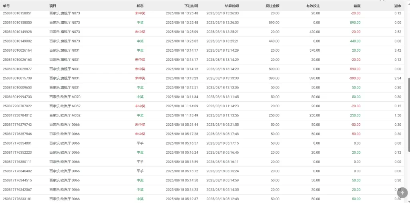Image resolution: width=410 pixels, height=203 pixels.
Task: Click settlement time 2025/08/18 05:17:15
Action: (223, 143)
